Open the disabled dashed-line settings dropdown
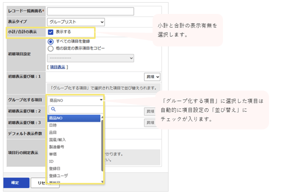The height and width of the screenshot is (195, 283). (x=91, y=58)
